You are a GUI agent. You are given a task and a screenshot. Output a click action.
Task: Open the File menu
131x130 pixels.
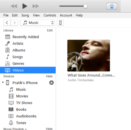pos(6,15)
